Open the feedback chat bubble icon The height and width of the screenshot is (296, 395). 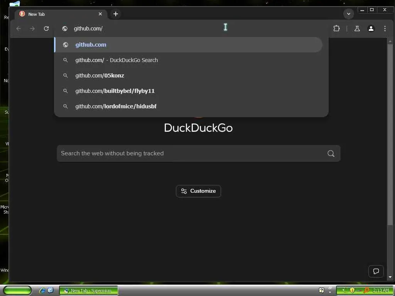[376, 271]
